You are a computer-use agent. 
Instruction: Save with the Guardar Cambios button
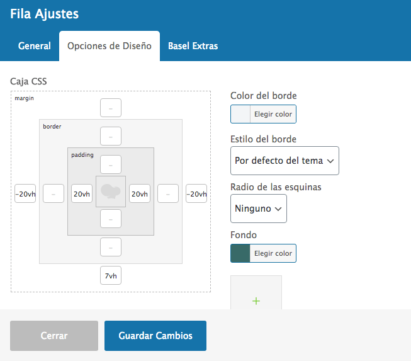pos(155,336)
